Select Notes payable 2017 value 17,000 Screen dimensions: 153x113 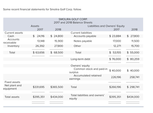tap(117, 41)
